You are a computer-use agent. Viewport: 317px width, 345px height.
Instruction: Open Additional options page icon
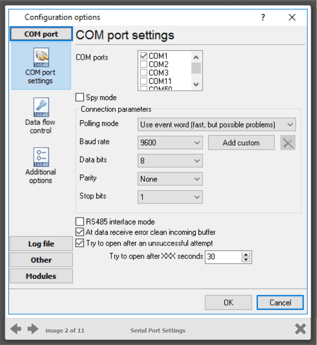coord(40,157)
